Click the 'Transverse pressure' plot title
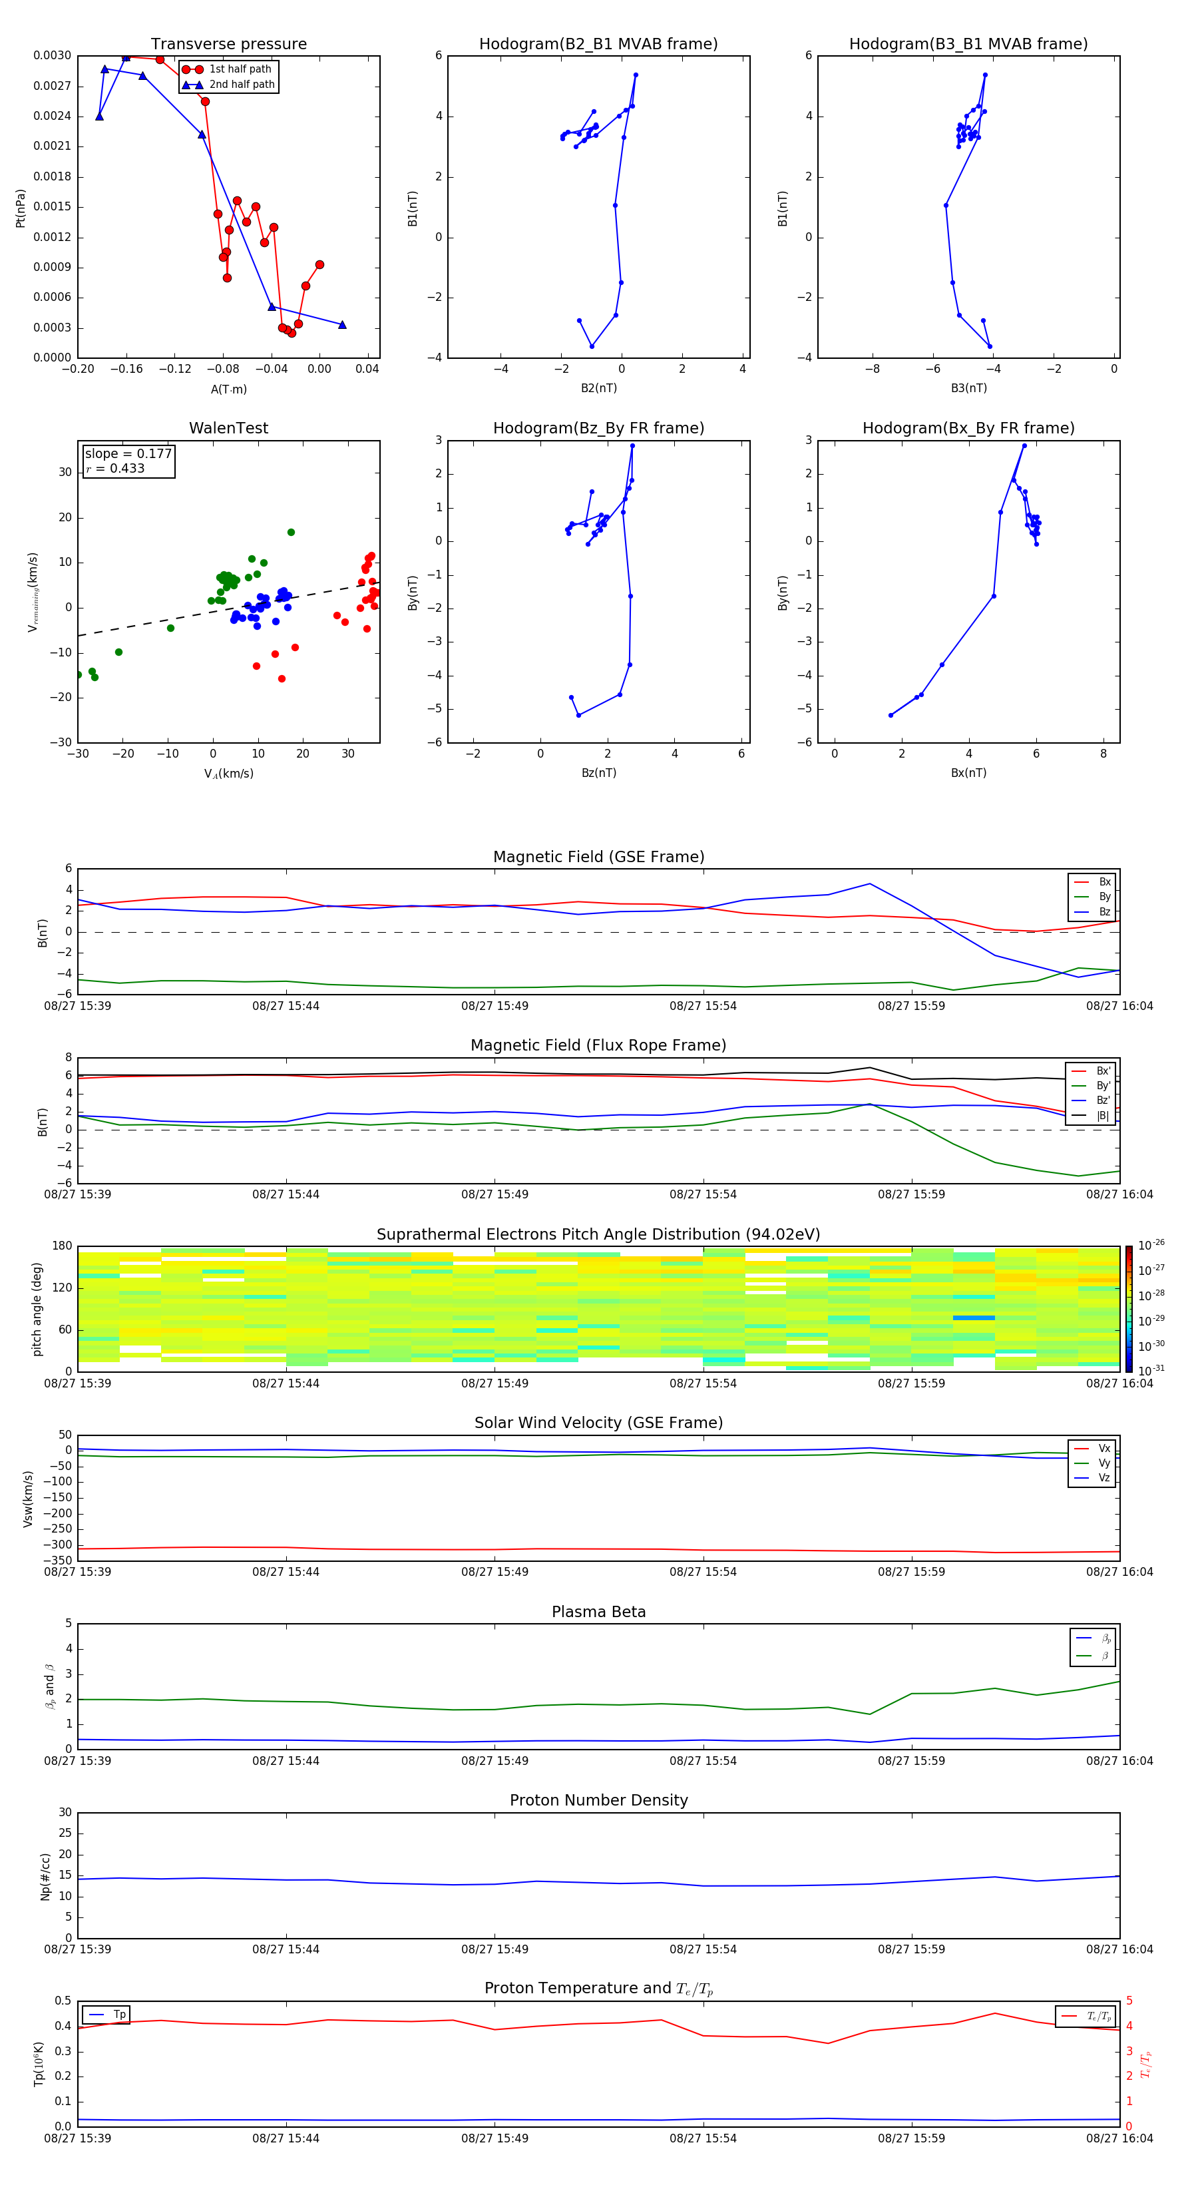Image resolution: width=1198 pixels, height=2197 pixels. [228, 45]
